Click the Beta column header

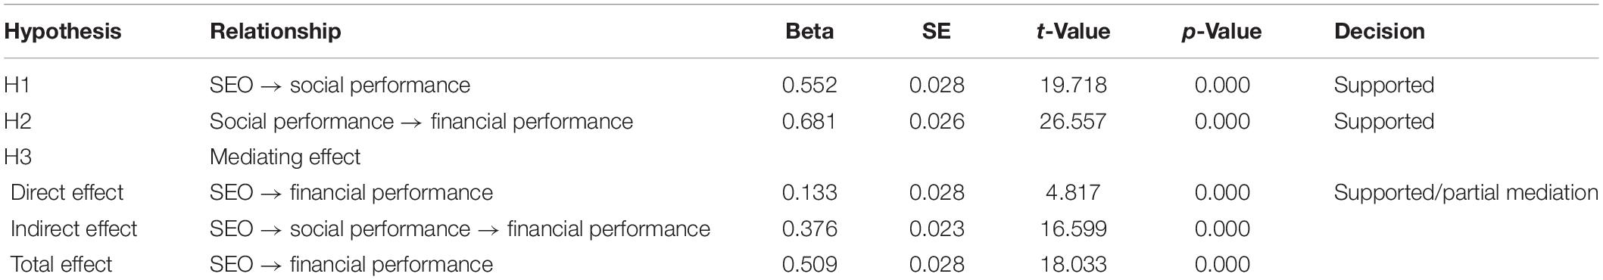809,31
